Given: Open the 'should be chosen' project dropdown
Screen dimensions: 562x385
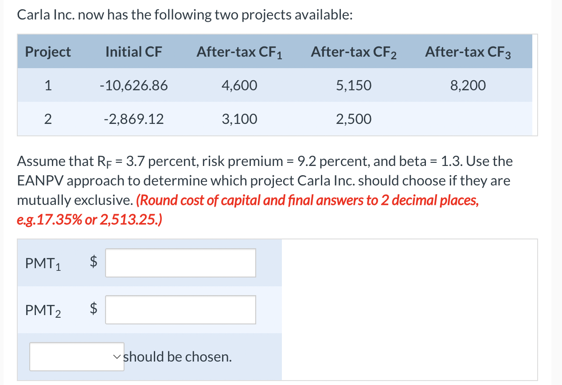Looking at the screenshot, I should (x=76, y=356).
